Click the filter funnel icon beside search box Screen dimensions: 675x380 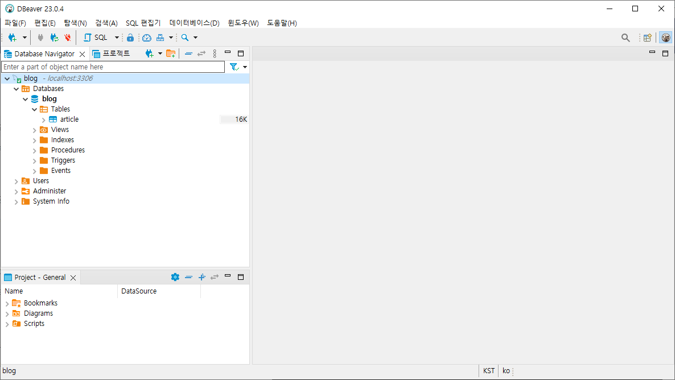pyautogui.click(x=234, y=67)
